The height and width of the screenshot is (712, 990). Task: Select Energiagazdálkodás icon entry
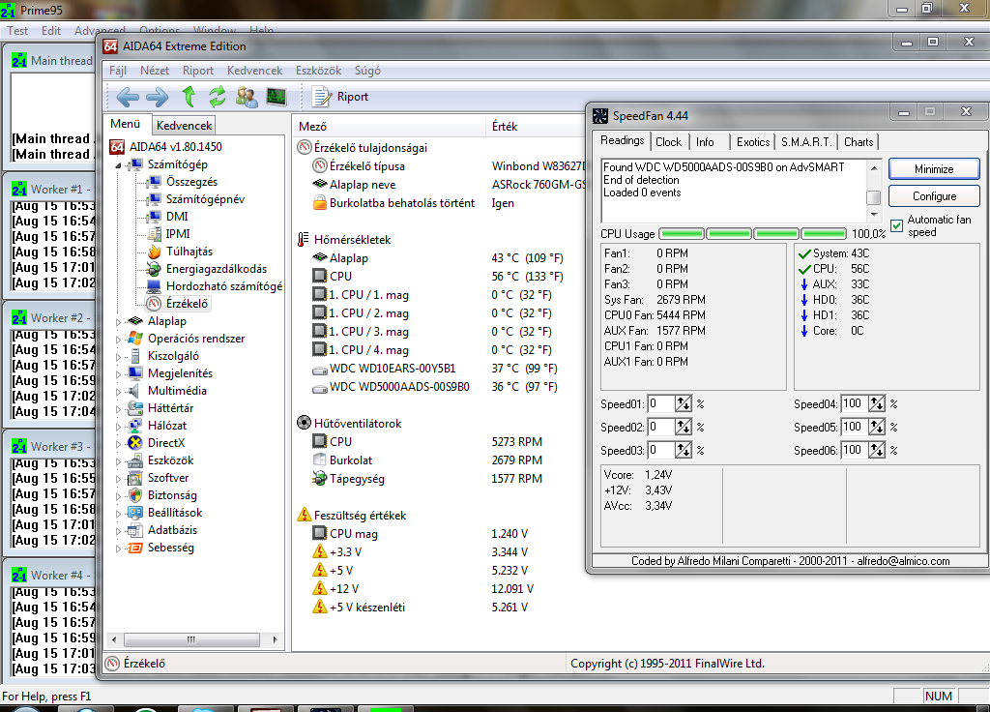(x=154, y=269)
